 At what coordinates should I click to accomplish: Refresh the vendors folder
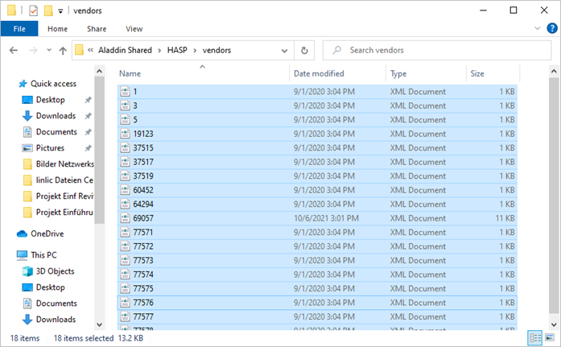(x=304, y=51)
